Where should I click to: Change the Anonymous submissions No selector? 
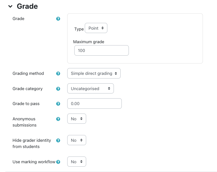(77, 119)
